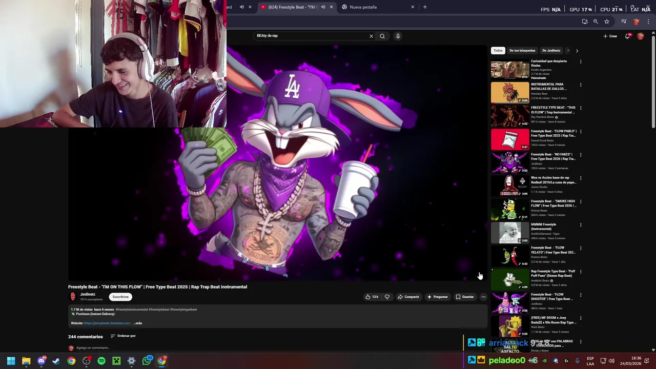The height and width of the screenshot is (369, 656).
Task: Close the 'Nueva pestaña' tab
Action: (x=413, y=7)
